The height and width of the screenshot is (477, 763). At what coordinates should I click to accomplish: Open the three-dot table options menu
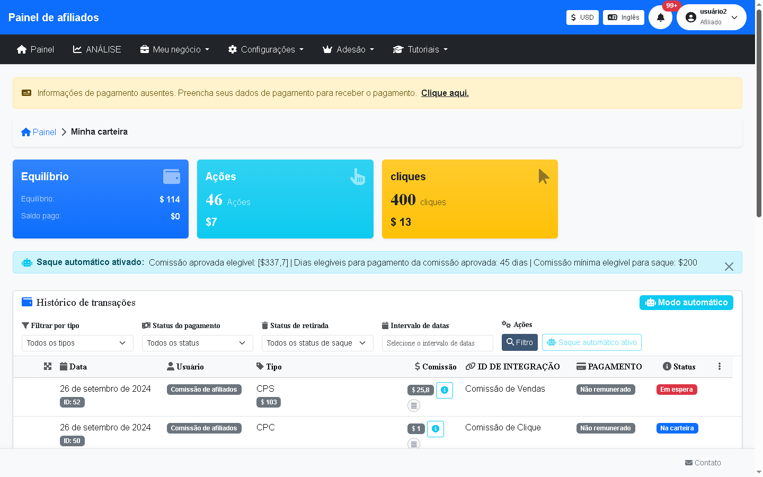719,366
